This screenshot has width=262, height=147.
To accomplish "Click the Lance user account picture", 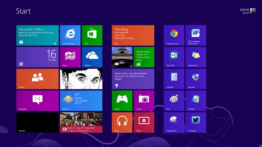I will pyautogui.click(x=253, y=11).
